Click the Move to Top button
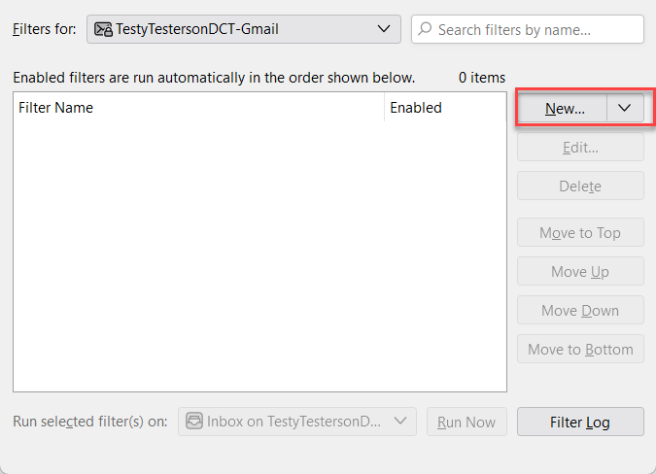The image size is (656, 474). click(x=580, y=232)
